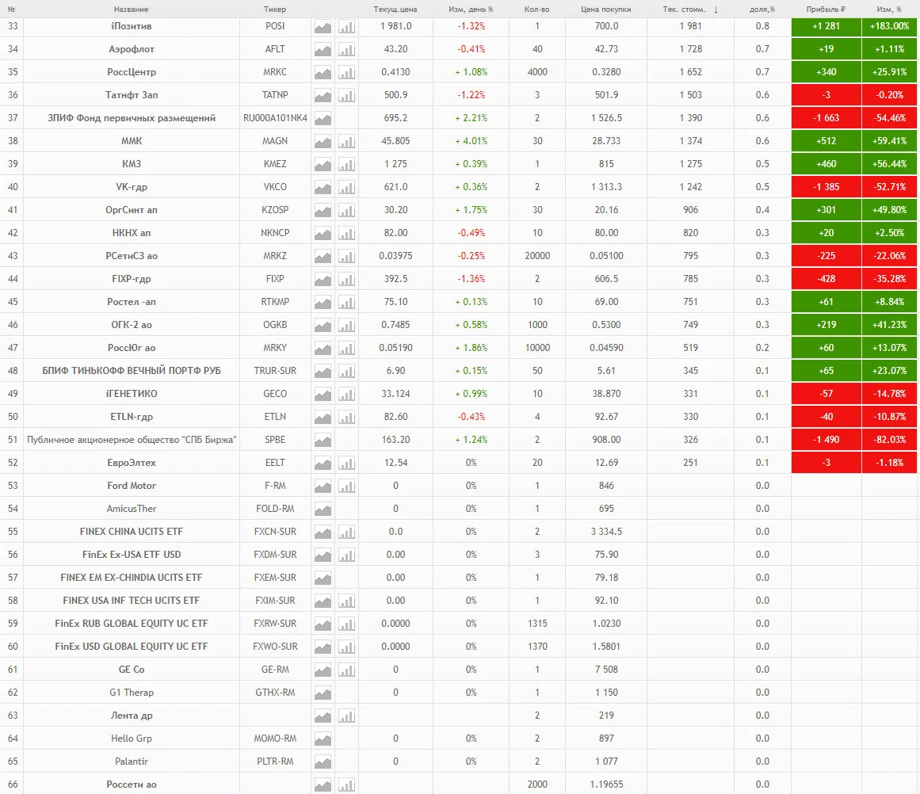
Task: Open the bar chart icon for AFLT
Action: click(347, 49)
